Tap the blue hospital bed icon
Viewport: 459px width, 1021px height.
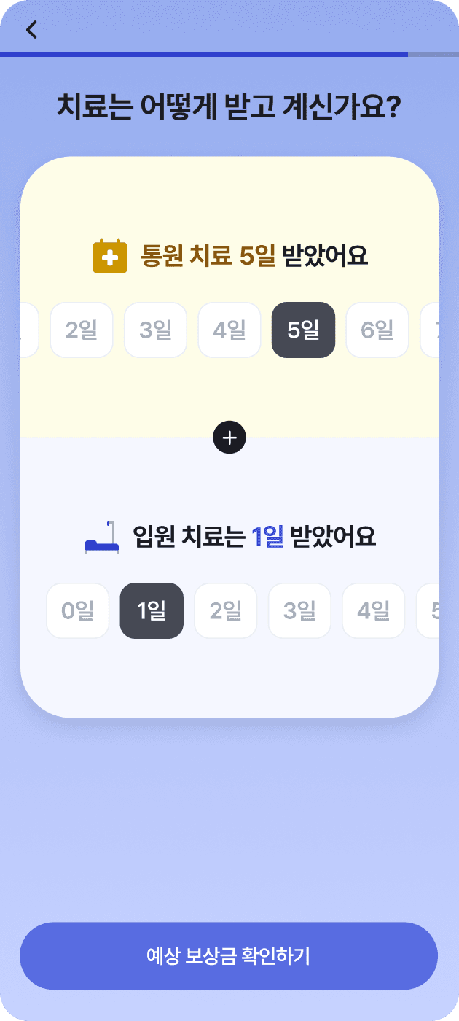point(102,537)
